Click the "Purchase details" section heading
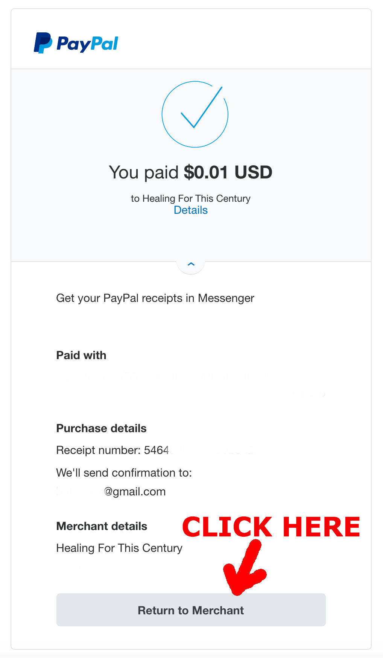Viewport: 383px width, 658px height. point(101,428)
